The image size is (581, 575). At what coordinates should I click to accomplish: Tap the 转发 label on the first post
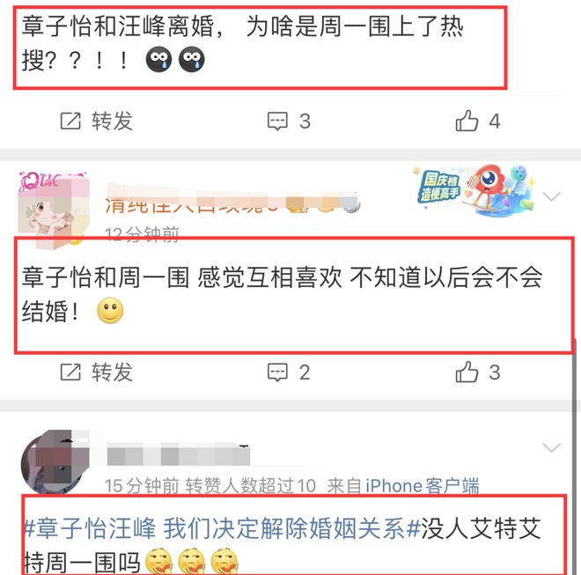[113, 121]
